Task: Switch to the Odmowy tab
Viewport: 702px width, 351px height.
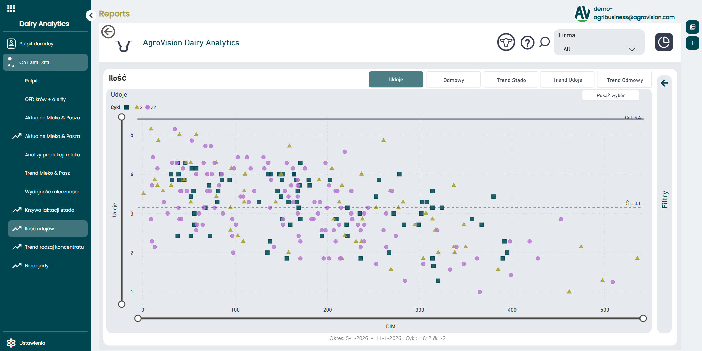Action: (x=453, y=80)
